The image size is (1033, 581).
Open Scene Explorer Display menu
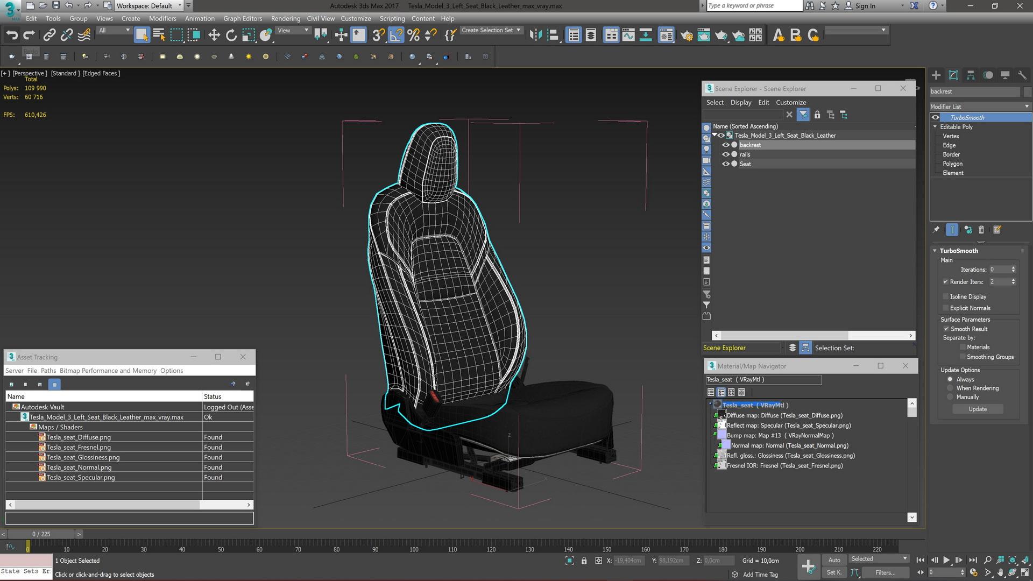741,102
